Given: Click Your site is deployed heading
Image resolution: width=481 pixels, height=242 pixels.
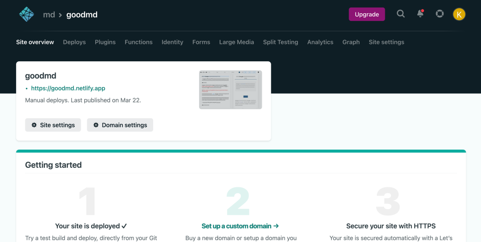Looking at the screenshot, I should pyautogui.click(x=91, y=226).
